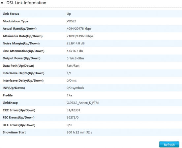The width and height of the screenshot is (182, 148).
Task: Select the Interleave Depth(Up/Down) label
Action: click(x=23, y=73)
